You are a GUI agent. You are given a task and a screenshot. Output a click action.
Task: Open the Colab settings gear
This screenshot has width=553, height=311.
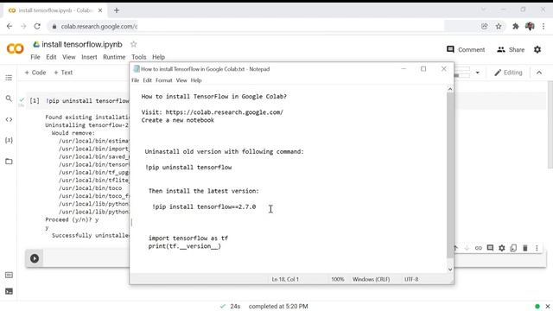click(x=537, y=50)
